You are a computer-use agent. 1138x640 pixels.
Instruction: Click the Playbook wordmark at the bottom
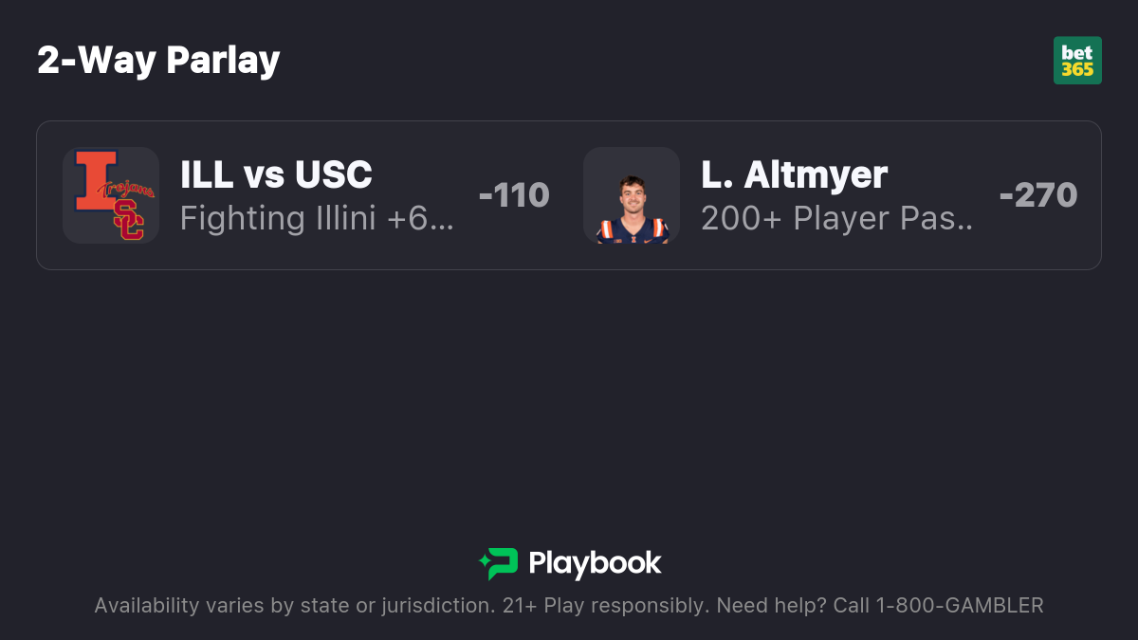point(595,563)
